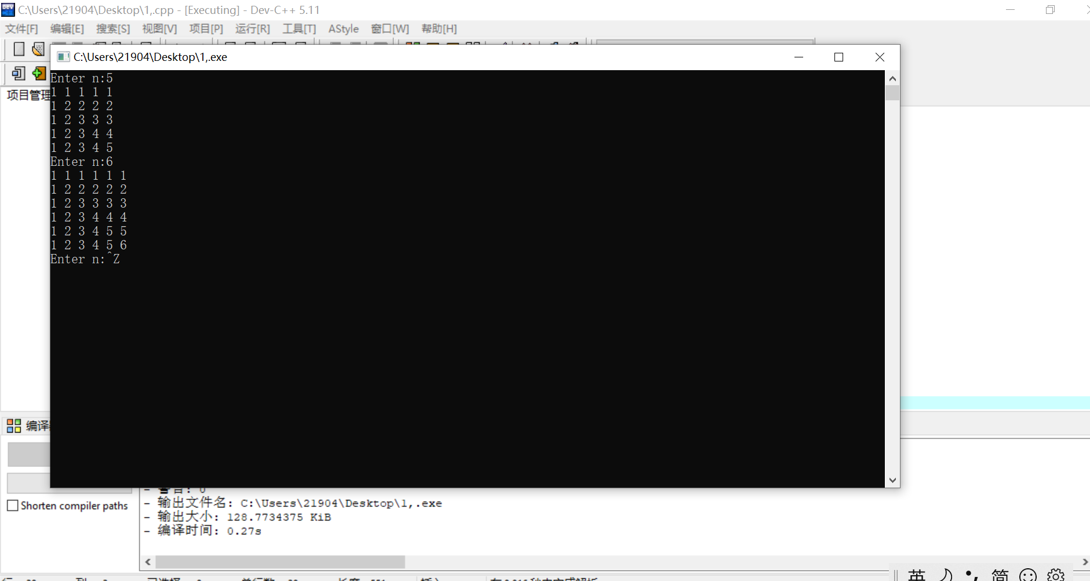
Task: Click the console vertical scrollbar thumb
Action: (892, 93)
